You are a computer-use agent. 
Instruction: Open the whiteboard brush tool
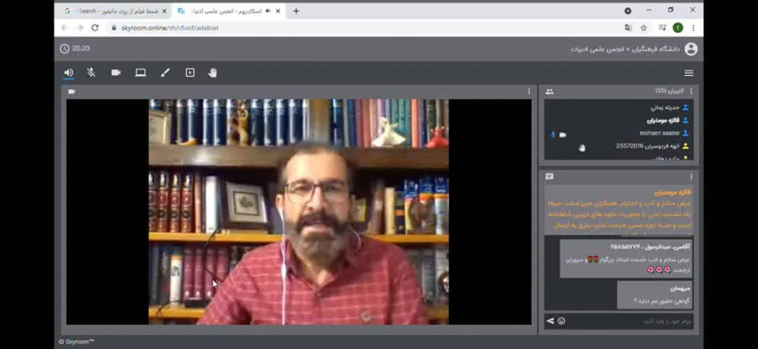pos(166,73)
